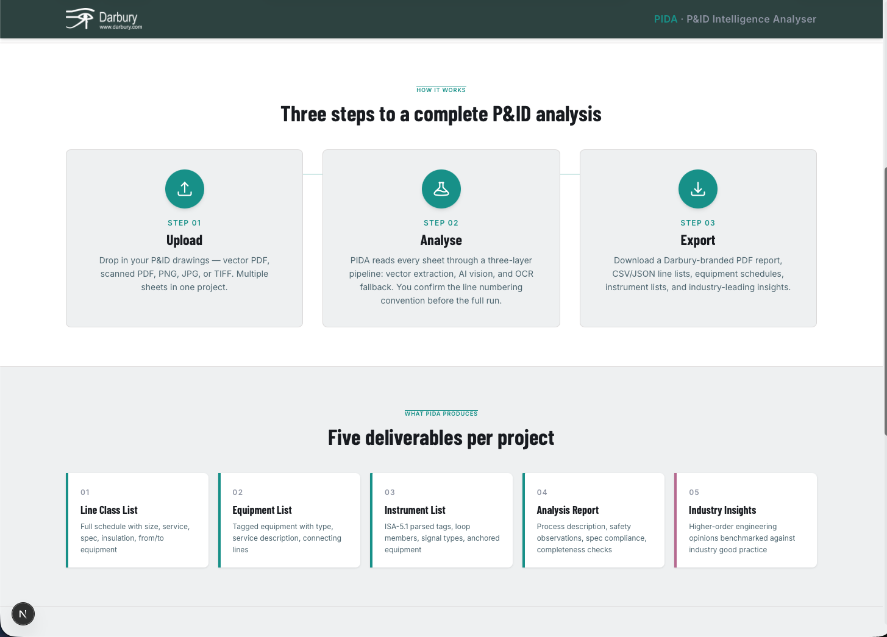Click the Darbury eye logo

80,19
